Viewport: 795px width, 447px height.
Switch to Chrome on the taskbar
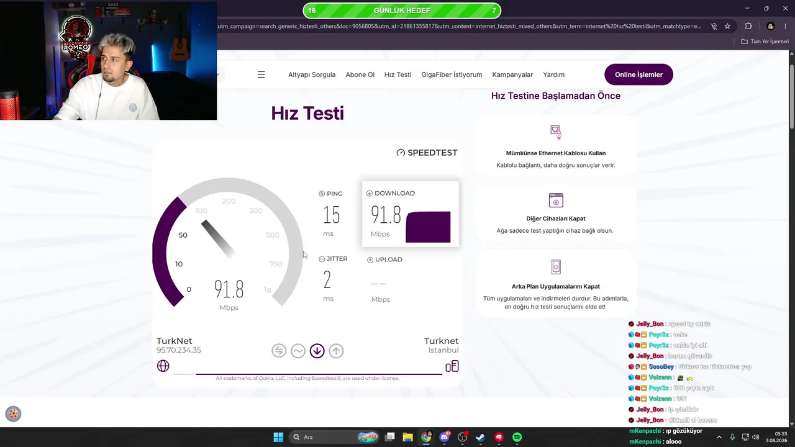426,437
